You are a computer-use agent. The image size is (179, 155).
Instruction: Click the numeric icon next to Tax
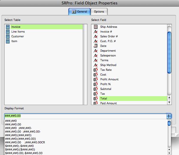96,94
